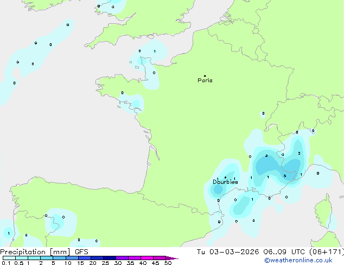Open the weatheronline.co.uk copyright link
The height and width of the screenshot is (265, 344).
coord(298,260)
